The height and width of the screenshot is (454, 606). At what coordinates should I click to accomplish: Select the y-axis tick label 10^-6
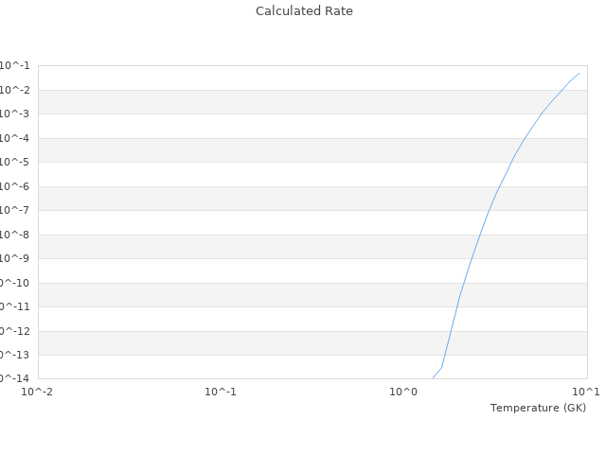click(x=16, y=186)
